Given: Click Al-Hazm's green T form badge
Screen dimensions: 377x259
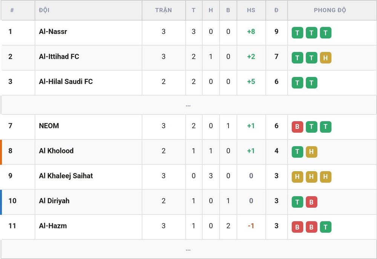Looking at the screenshot, I should tap(326, 227).
